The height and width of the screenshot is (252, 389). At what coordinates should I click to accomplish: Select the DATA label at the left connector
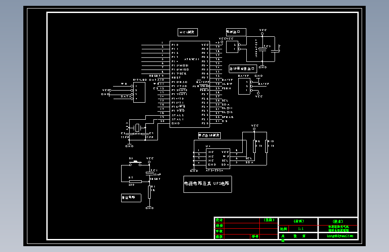pos(126,96)
